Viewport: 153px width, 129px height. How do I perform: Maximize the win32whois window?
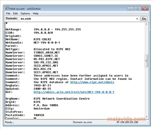tap(138, 9)
